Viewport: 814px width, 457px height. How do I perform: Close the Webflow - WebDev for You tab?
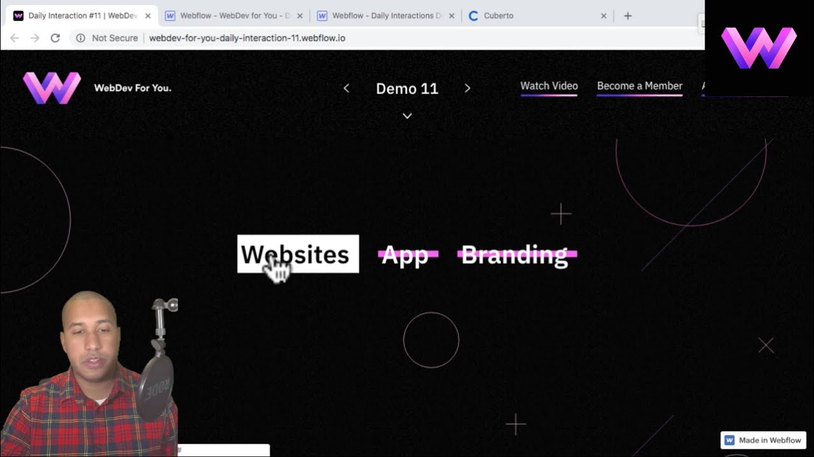point(300,16)
